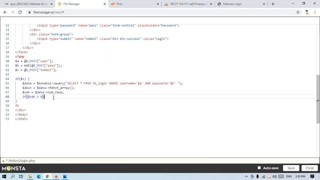
Task: Click the if($c) { line 44
Action: [22, 79]
